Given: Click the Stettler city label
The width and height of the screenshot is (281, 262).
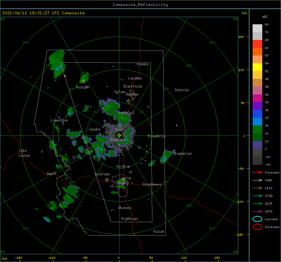Looking at the screenshot, I should (x=182, y=90).
